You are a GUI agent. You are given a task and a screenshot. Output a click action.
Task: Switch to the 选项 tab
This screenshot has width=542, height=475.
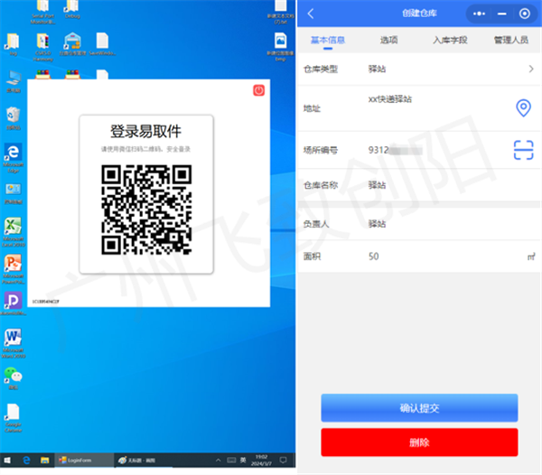(388, 40)
